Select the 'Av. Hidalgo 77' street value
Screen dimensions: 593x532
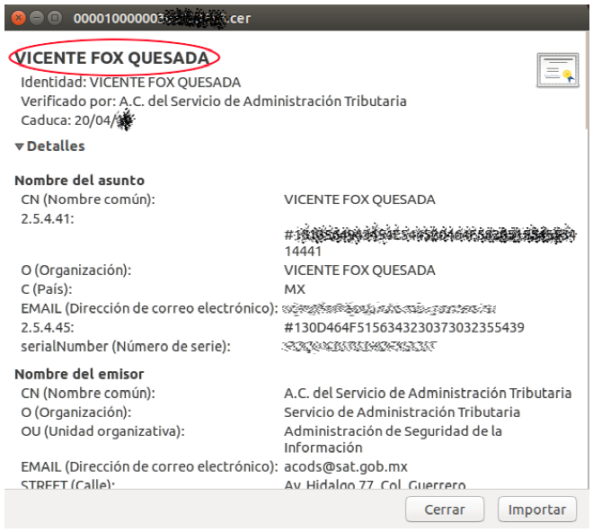375,485
